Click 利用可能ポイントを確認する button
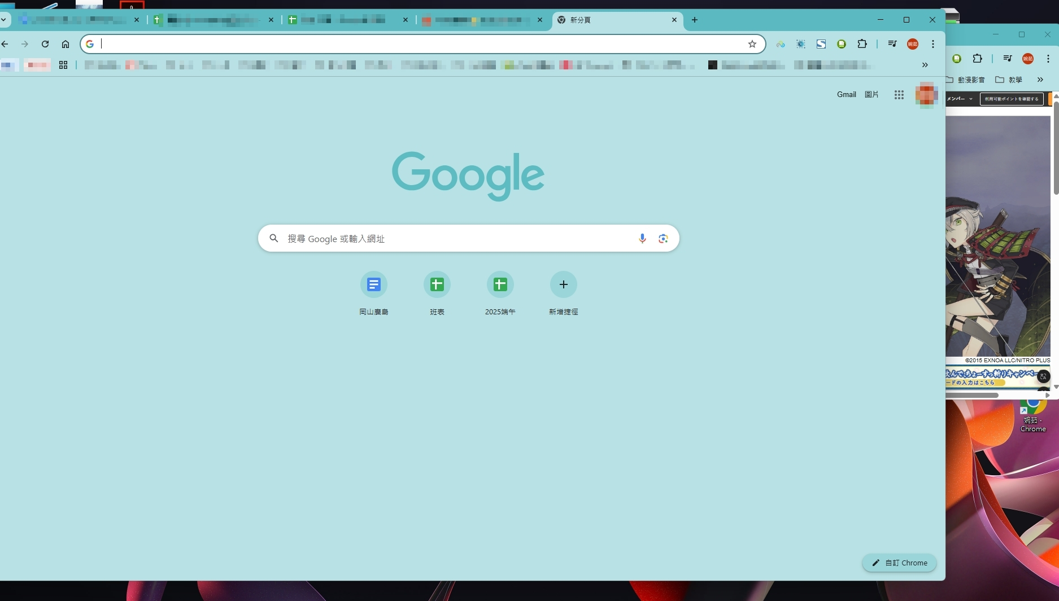 pyautogui.click(x=1012, y=99)
